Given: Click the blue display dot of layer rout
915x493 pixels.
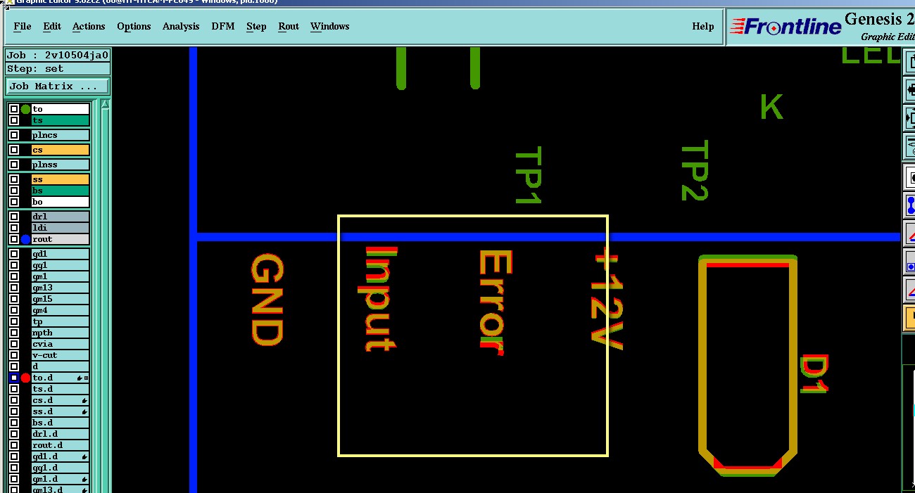Looking at the screenshot, I should point(25,239).
